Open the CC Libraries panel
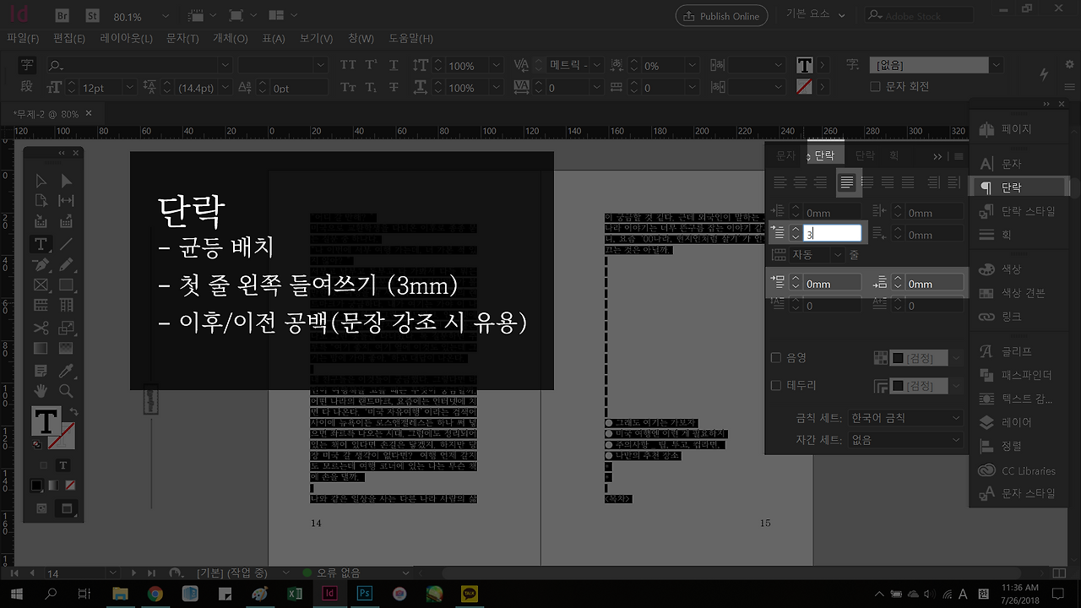The width and height of the screenshot is (1081, 608). 1018,470
